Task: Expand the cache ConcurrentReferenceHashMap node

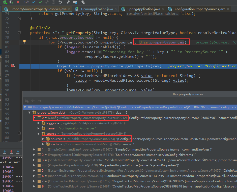Action: (x=43, y=144)
